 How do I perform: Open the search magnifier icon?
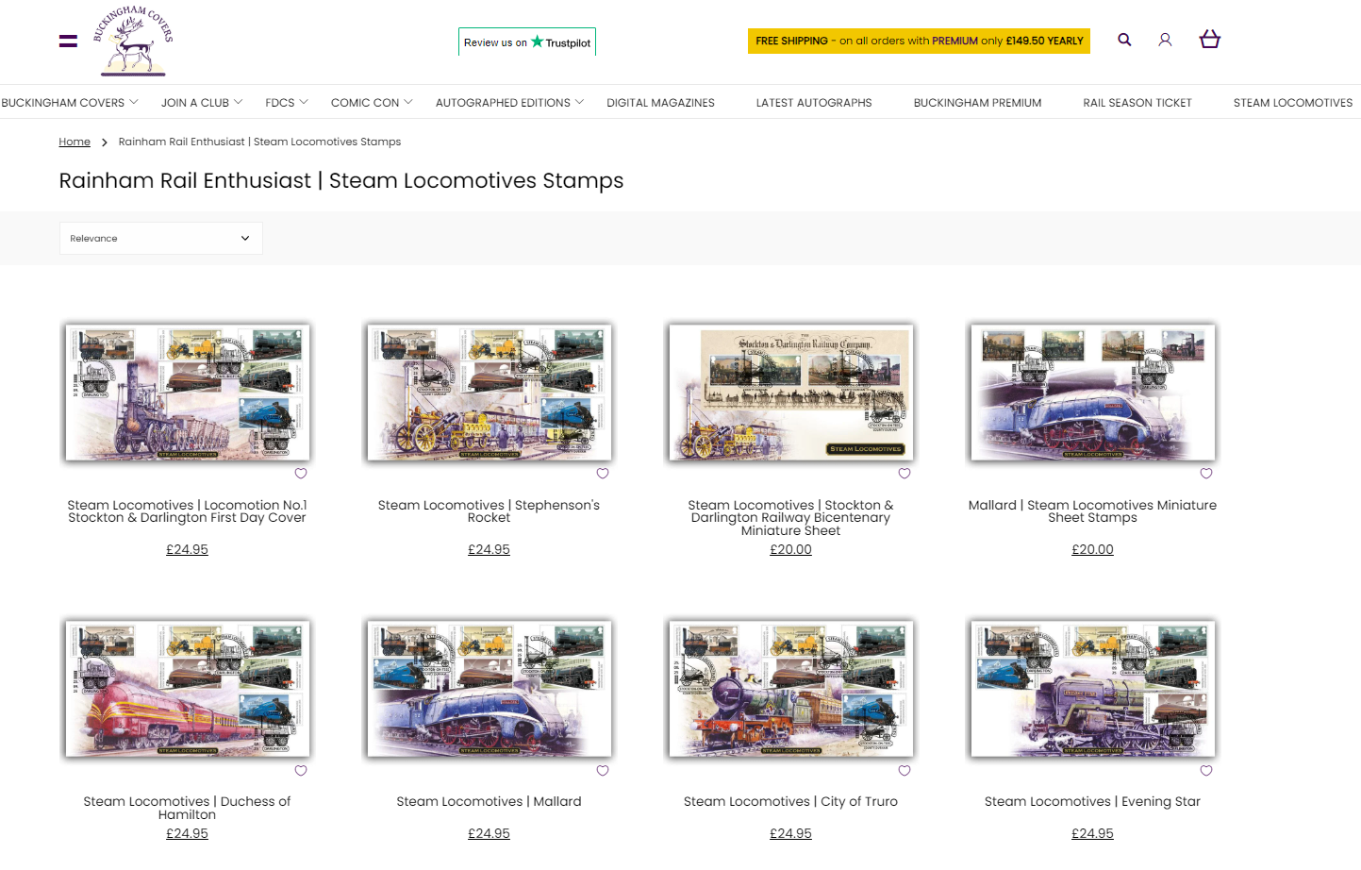1124,40
